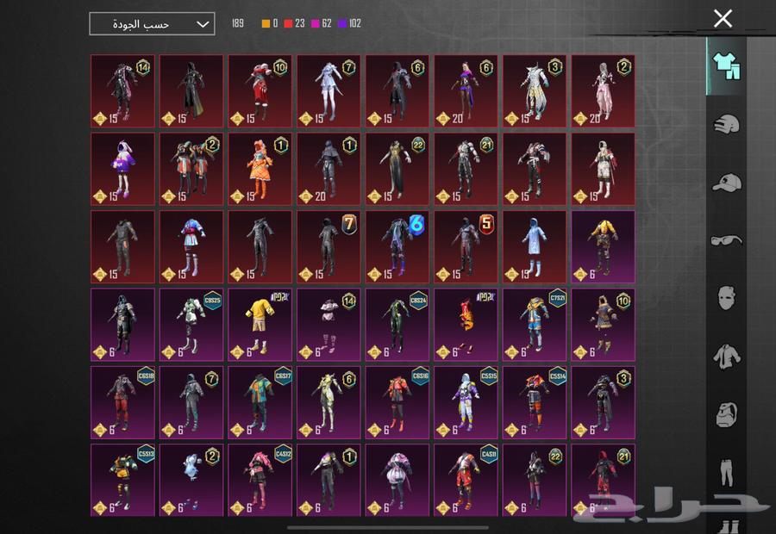This screenshot has width=776, height=534.
Task: Select the red flame outfit
Action: 466,325
